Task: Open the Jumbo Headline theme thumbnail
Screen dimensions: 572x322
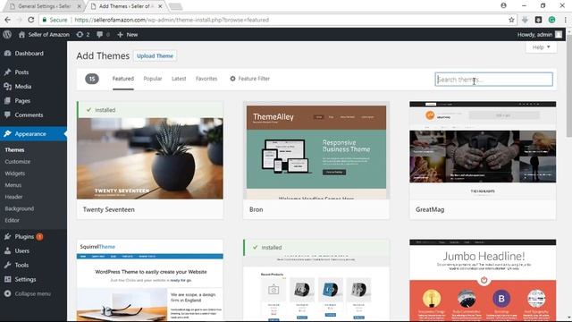Action: pos(483,280)
